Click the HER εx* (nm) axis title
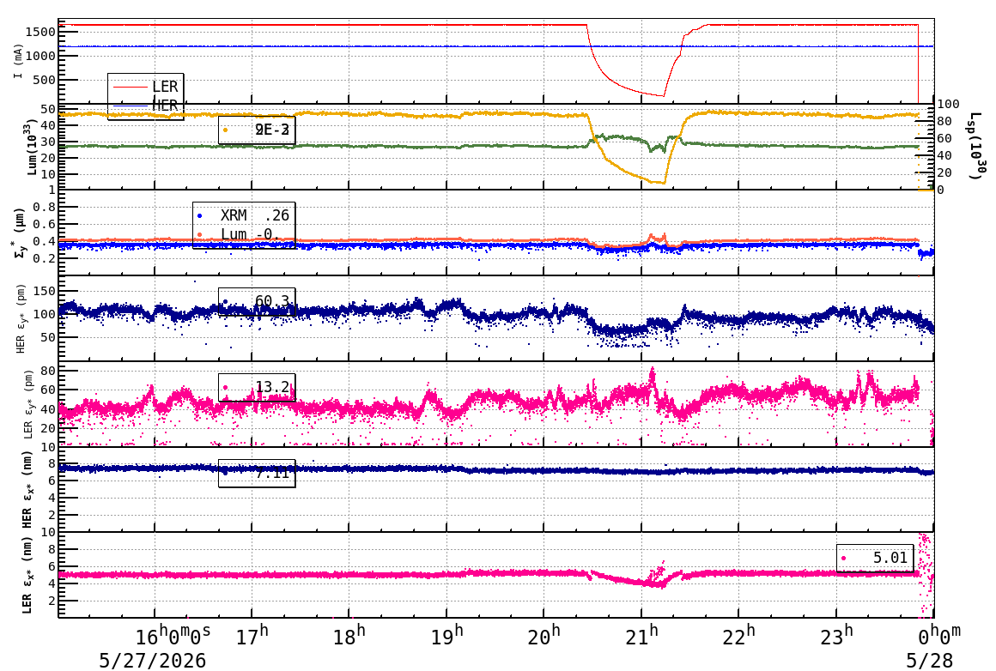Screen dimensions: 996x671 pos(27,489)
